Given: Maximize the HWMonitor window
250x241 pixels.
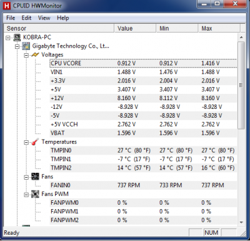Looking at the screenshot, I should [x=217, y=4].
